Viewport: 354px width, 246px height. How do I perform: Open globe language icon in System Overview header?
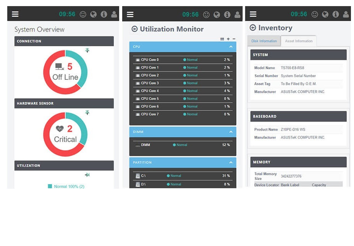pos(93,14)
